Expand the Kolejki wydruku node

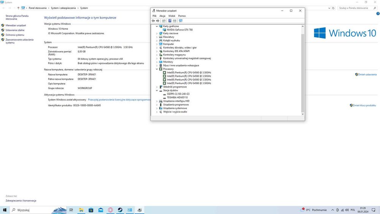pyautogui.click(x=157, y=40)
